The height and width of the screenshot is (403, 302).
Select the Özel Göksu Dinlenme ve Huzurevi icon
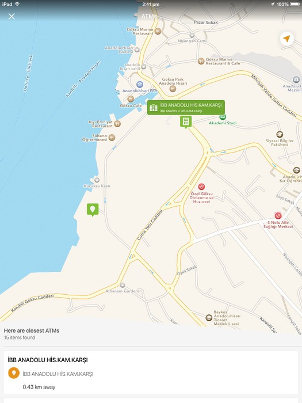(201, 187)
